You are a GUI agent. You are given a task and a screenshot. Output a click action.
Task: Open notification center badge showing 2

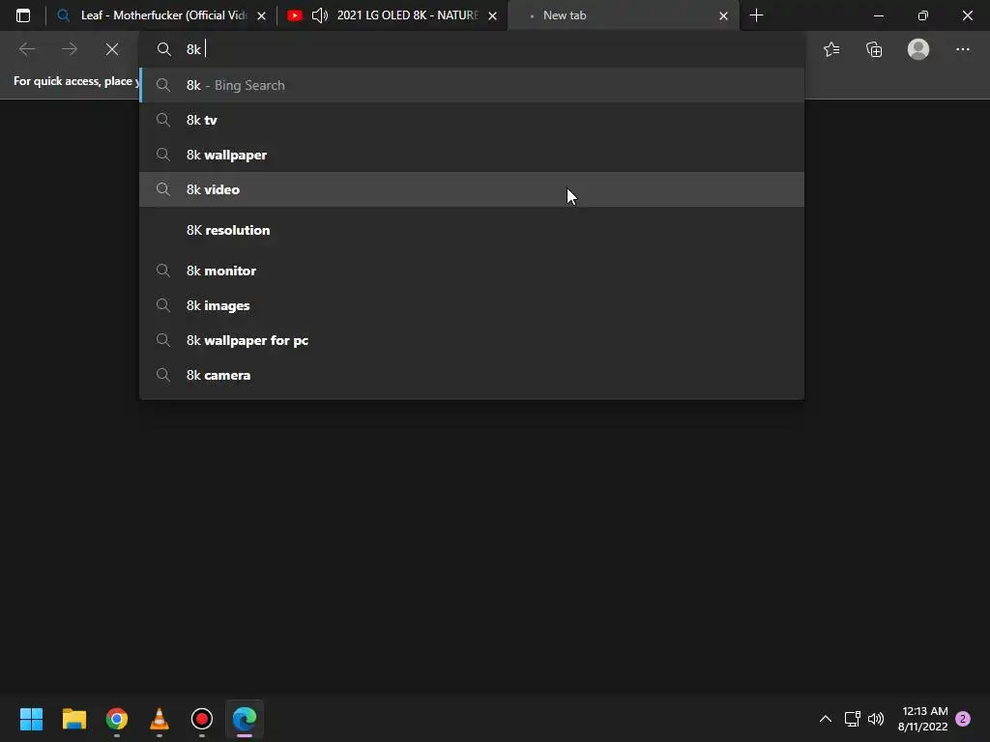pos(963,719)
